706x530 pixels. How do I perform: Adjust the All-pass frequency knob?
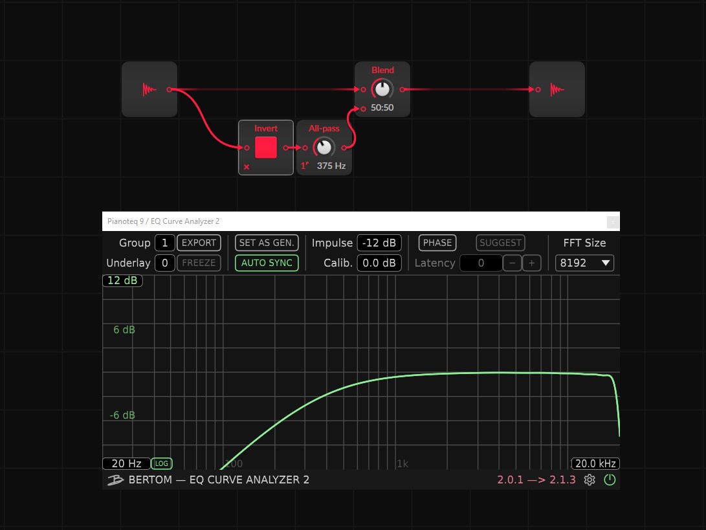pos(324,148)
